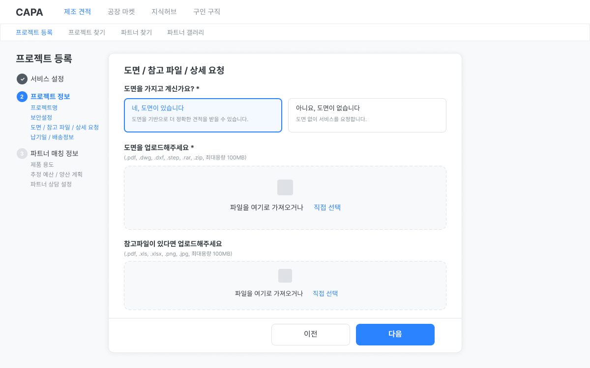Switch to the 파트너 갤러리 tab
This screenshot has height=368, width=590.
(185, 32)
